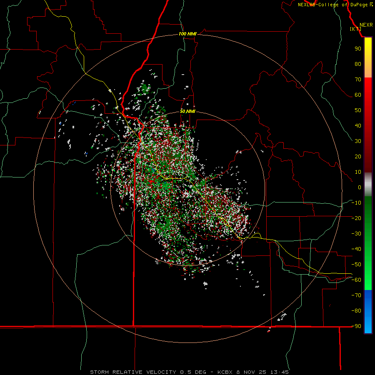Click the -80 value on the velocity scale
This screenshot has width=375, height=375.
[x=356, y=311]
